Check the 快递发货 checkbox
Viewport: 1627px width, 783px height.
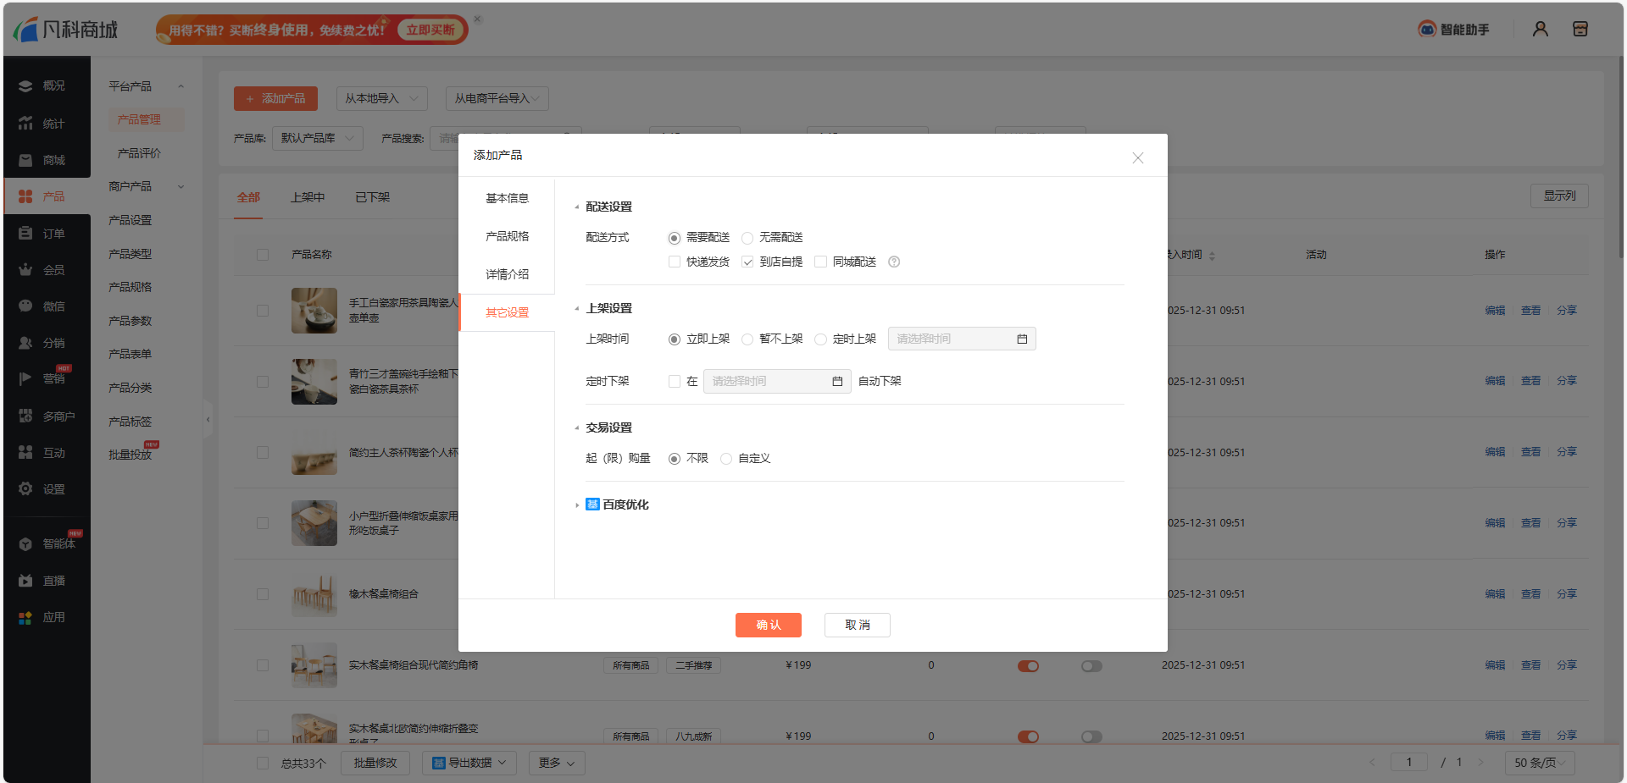[675, 262]
